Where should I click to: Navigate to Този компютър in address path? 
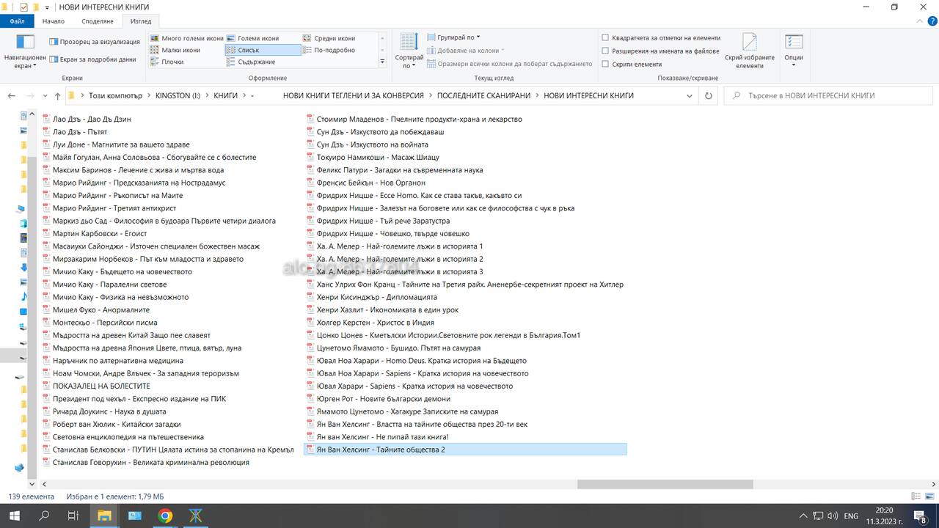tap(115, 95)
